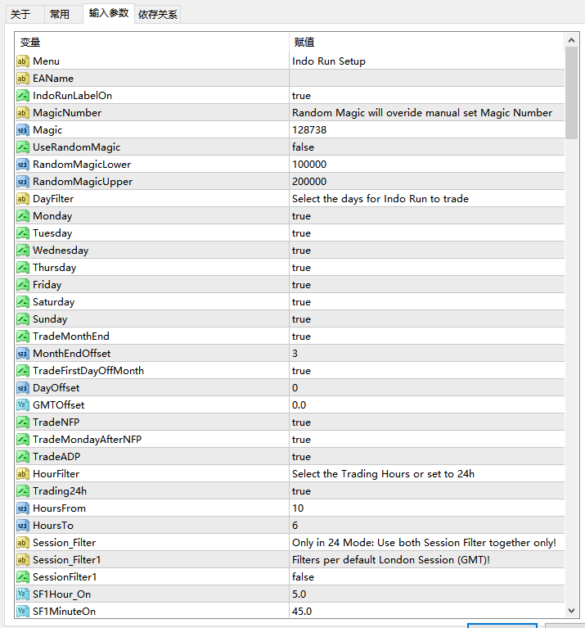Open the Sunday value dropdown
This screenshot has height=628, width=585.
click(301, 319)
